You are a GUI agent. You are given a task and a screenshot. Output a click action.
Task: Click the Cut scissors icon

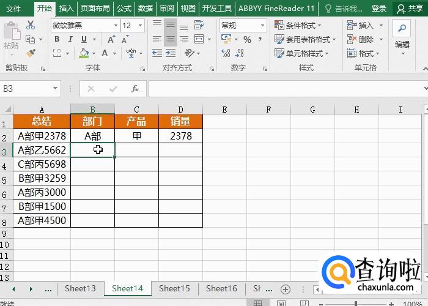pos(31,25)
